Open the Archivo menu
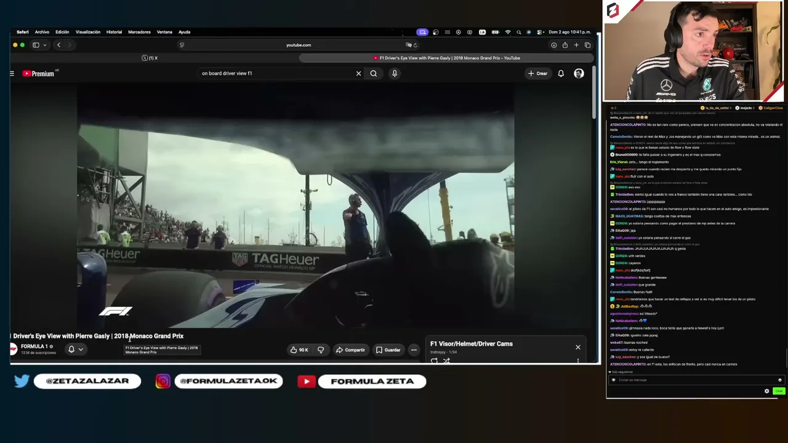Viewport: 788px width, 443px height. tap(42, 32)
